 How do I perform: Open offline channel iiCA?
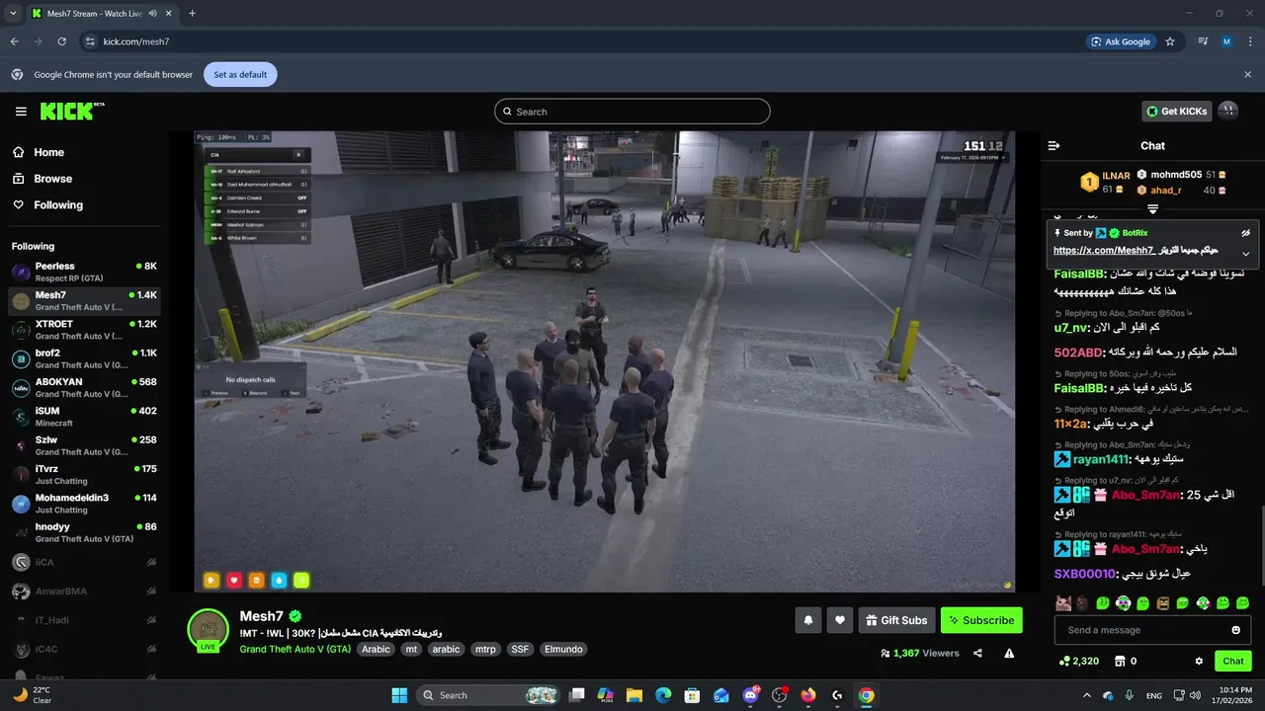click(x=84, y=562)
